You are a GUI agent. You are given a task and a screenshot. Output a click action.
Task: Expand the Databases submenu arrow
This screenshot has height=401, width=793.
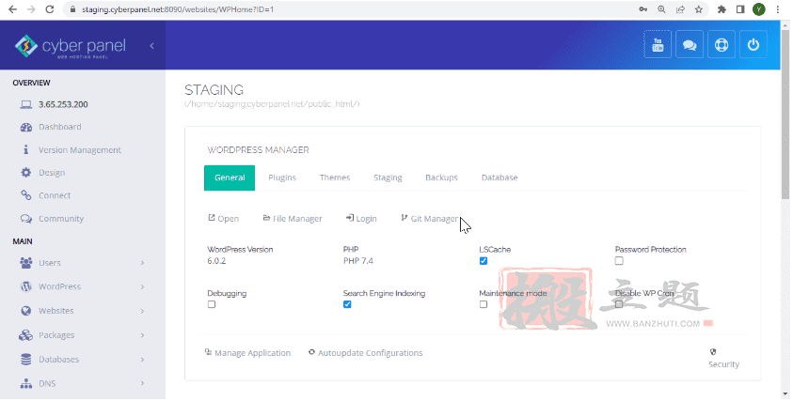click(142, 359)
